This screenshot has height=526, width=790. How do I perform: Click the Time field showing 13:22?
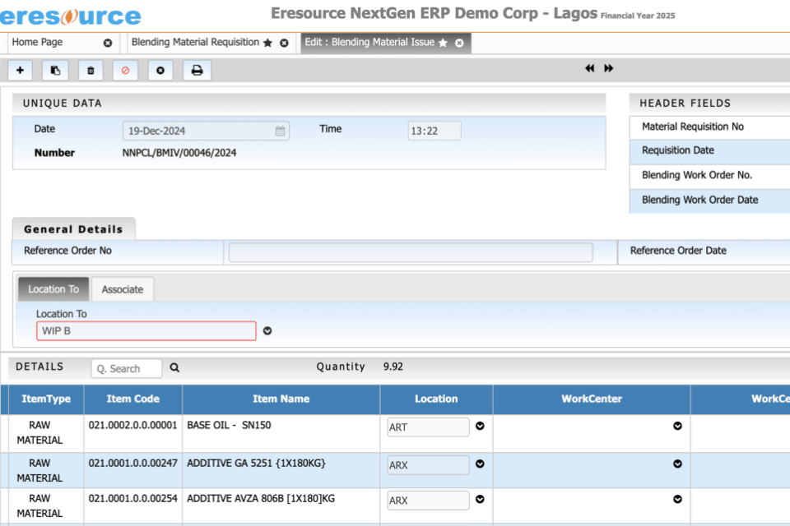click(x=434, y=131)
